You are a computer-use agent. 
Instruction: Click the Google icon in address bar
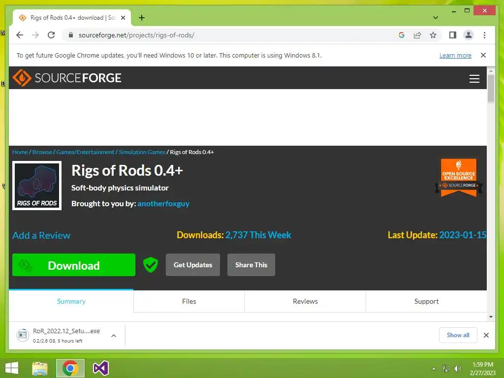pyautogui.click(x=402, y=35)
